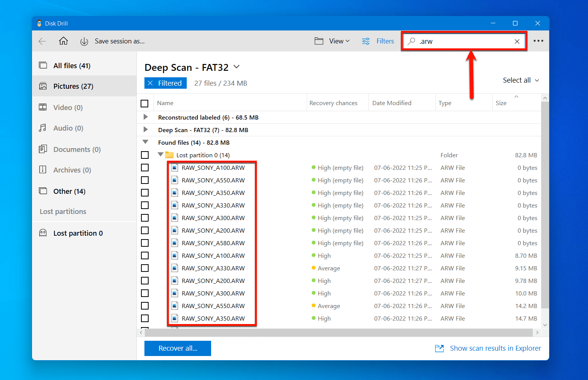Open Filters sliders icon
588x380 pixels.
366,41
